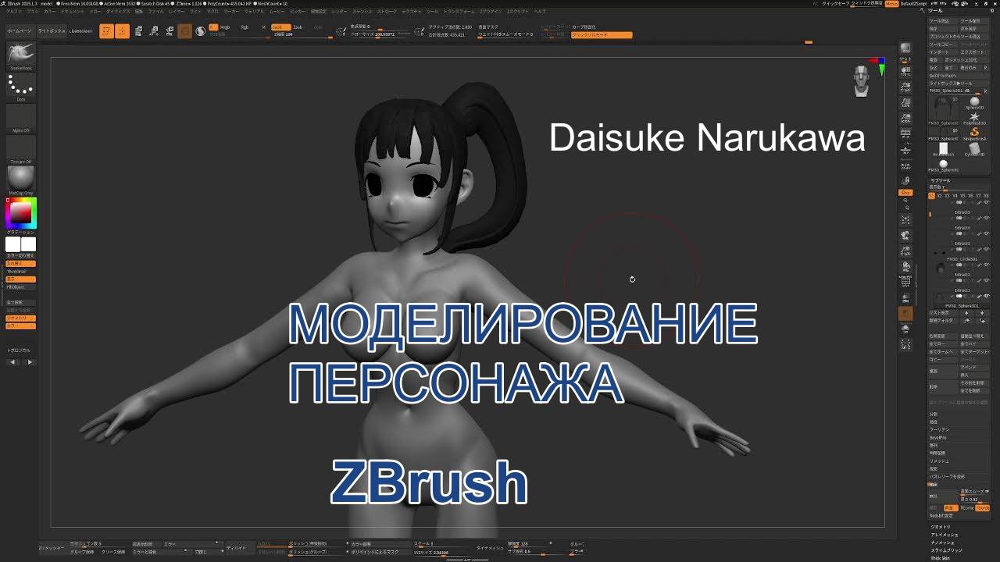Click the sculptris sphere icon in top shelf
1000x562 pixels.
point(200,31)
